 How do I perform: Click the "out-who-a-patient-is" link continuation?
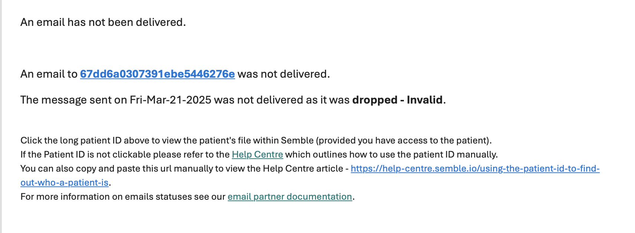tap(65, 183)
